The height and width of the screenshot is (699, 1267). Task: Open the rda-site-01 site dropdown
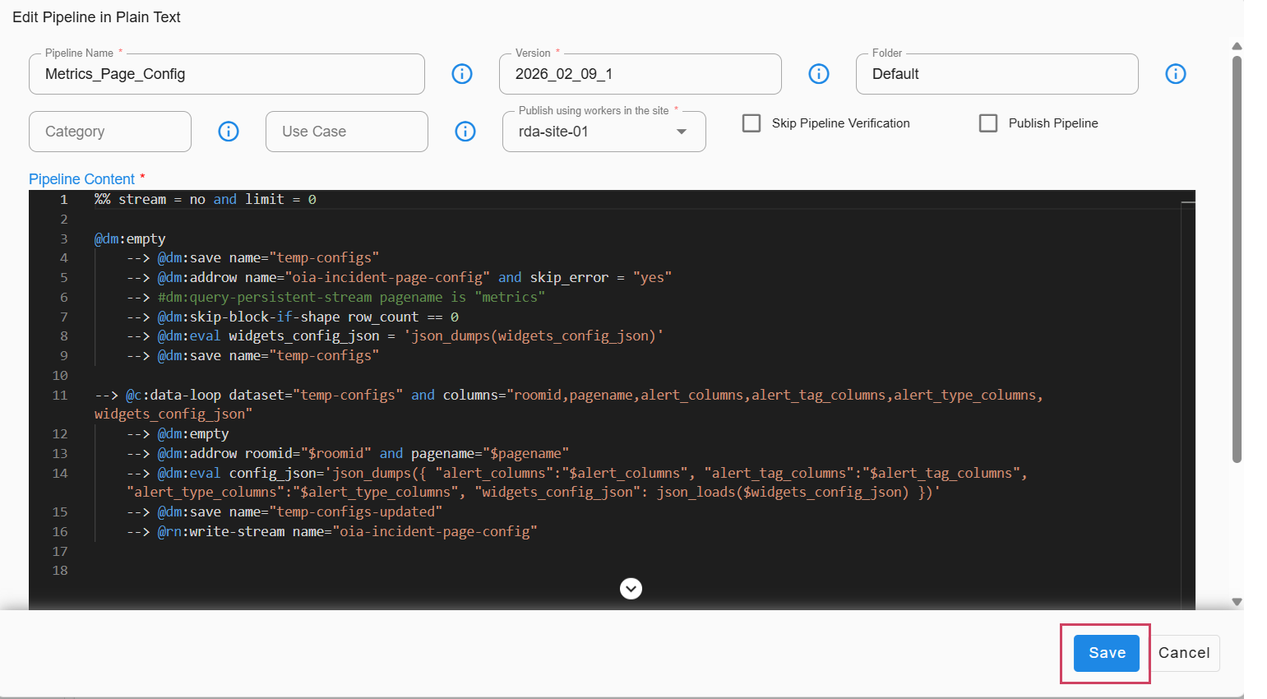592,132
